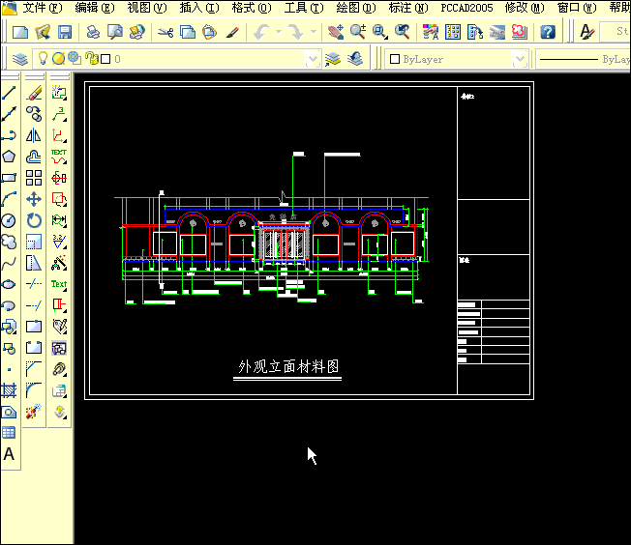Open the 绘图(D) menu
Image resolution: width=631 pixels, height=545 pixels.
356,8
